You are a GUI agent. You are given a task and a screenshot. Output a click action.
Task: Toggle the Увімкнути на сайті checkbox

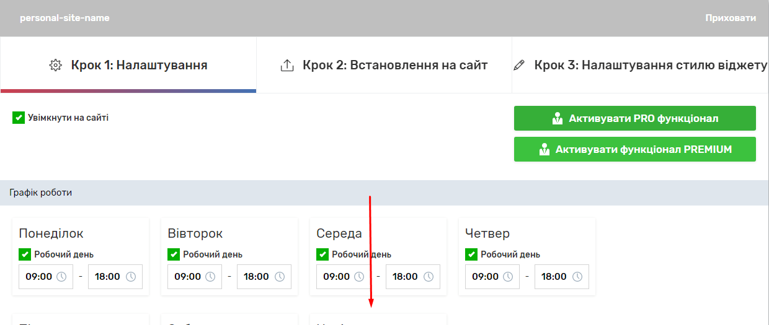(x=19, y=118)
